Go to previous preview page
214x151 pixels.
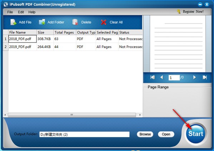(x=161, y=77)
